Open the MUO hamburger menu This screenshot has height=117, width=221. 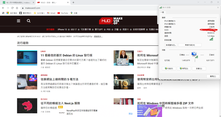(x=18, y=21)
